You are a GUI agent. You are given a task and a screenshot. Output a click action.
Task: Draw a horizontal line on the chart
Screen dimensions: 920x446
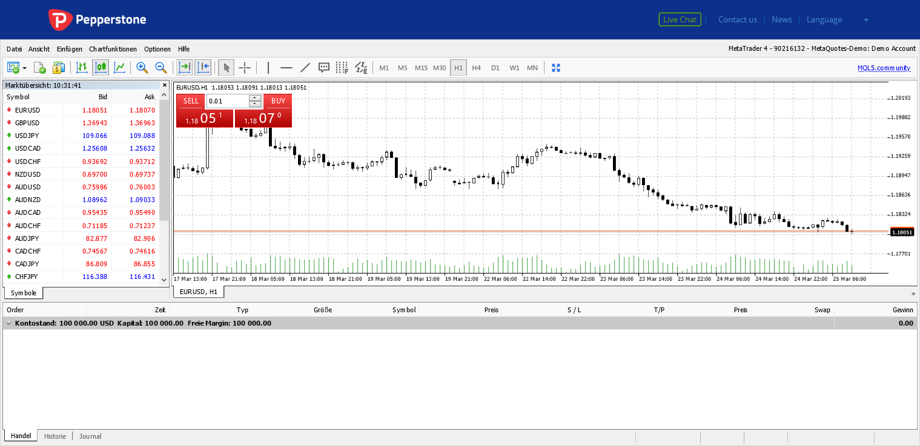[286, 67]
